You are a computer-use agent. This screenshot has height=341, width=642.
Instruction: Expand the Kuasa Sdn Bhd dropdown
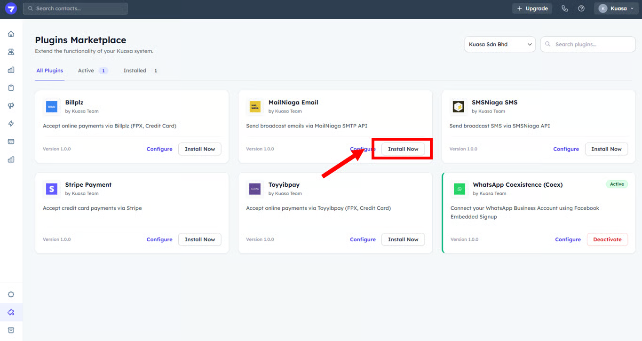[x=499, y=44]
